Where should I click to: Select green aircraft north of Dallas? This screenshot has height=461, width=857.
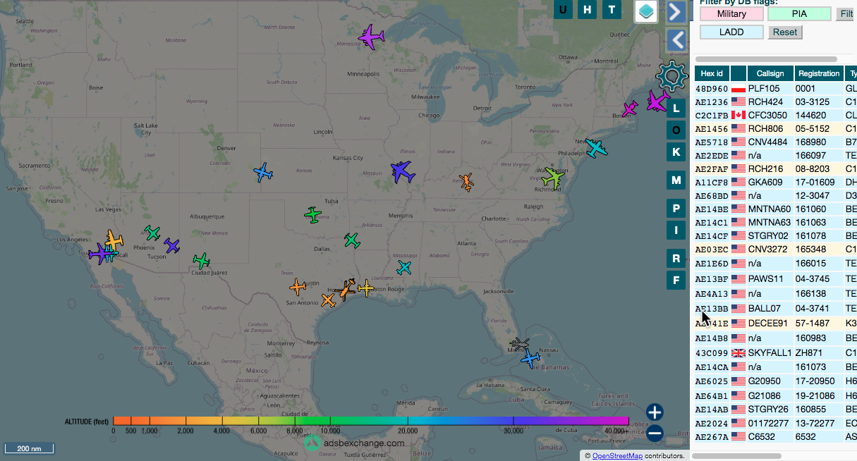coord(352,240)
